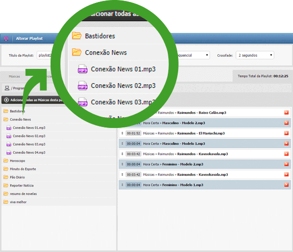This screenshot has width=293, height=252.
Task: Add Conexão News 02.mp3 from file list
Action: [29, 136]
